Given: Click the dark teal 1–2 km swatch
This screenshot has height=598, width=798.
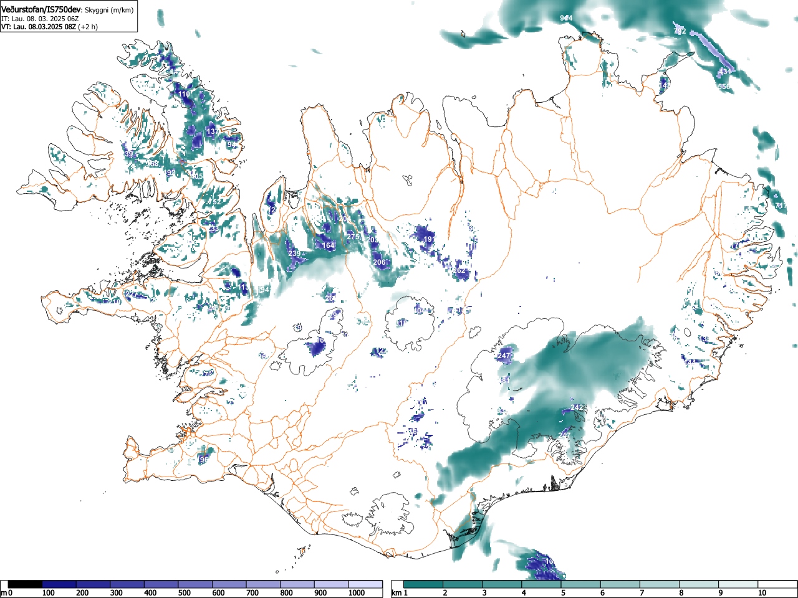Looking at the screenshot, I should (423, 584).
